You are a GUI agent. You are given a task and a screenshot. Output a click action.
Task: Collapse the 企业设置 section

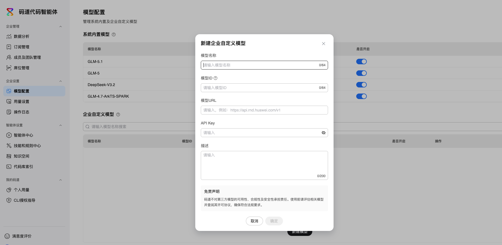point(61,81)
